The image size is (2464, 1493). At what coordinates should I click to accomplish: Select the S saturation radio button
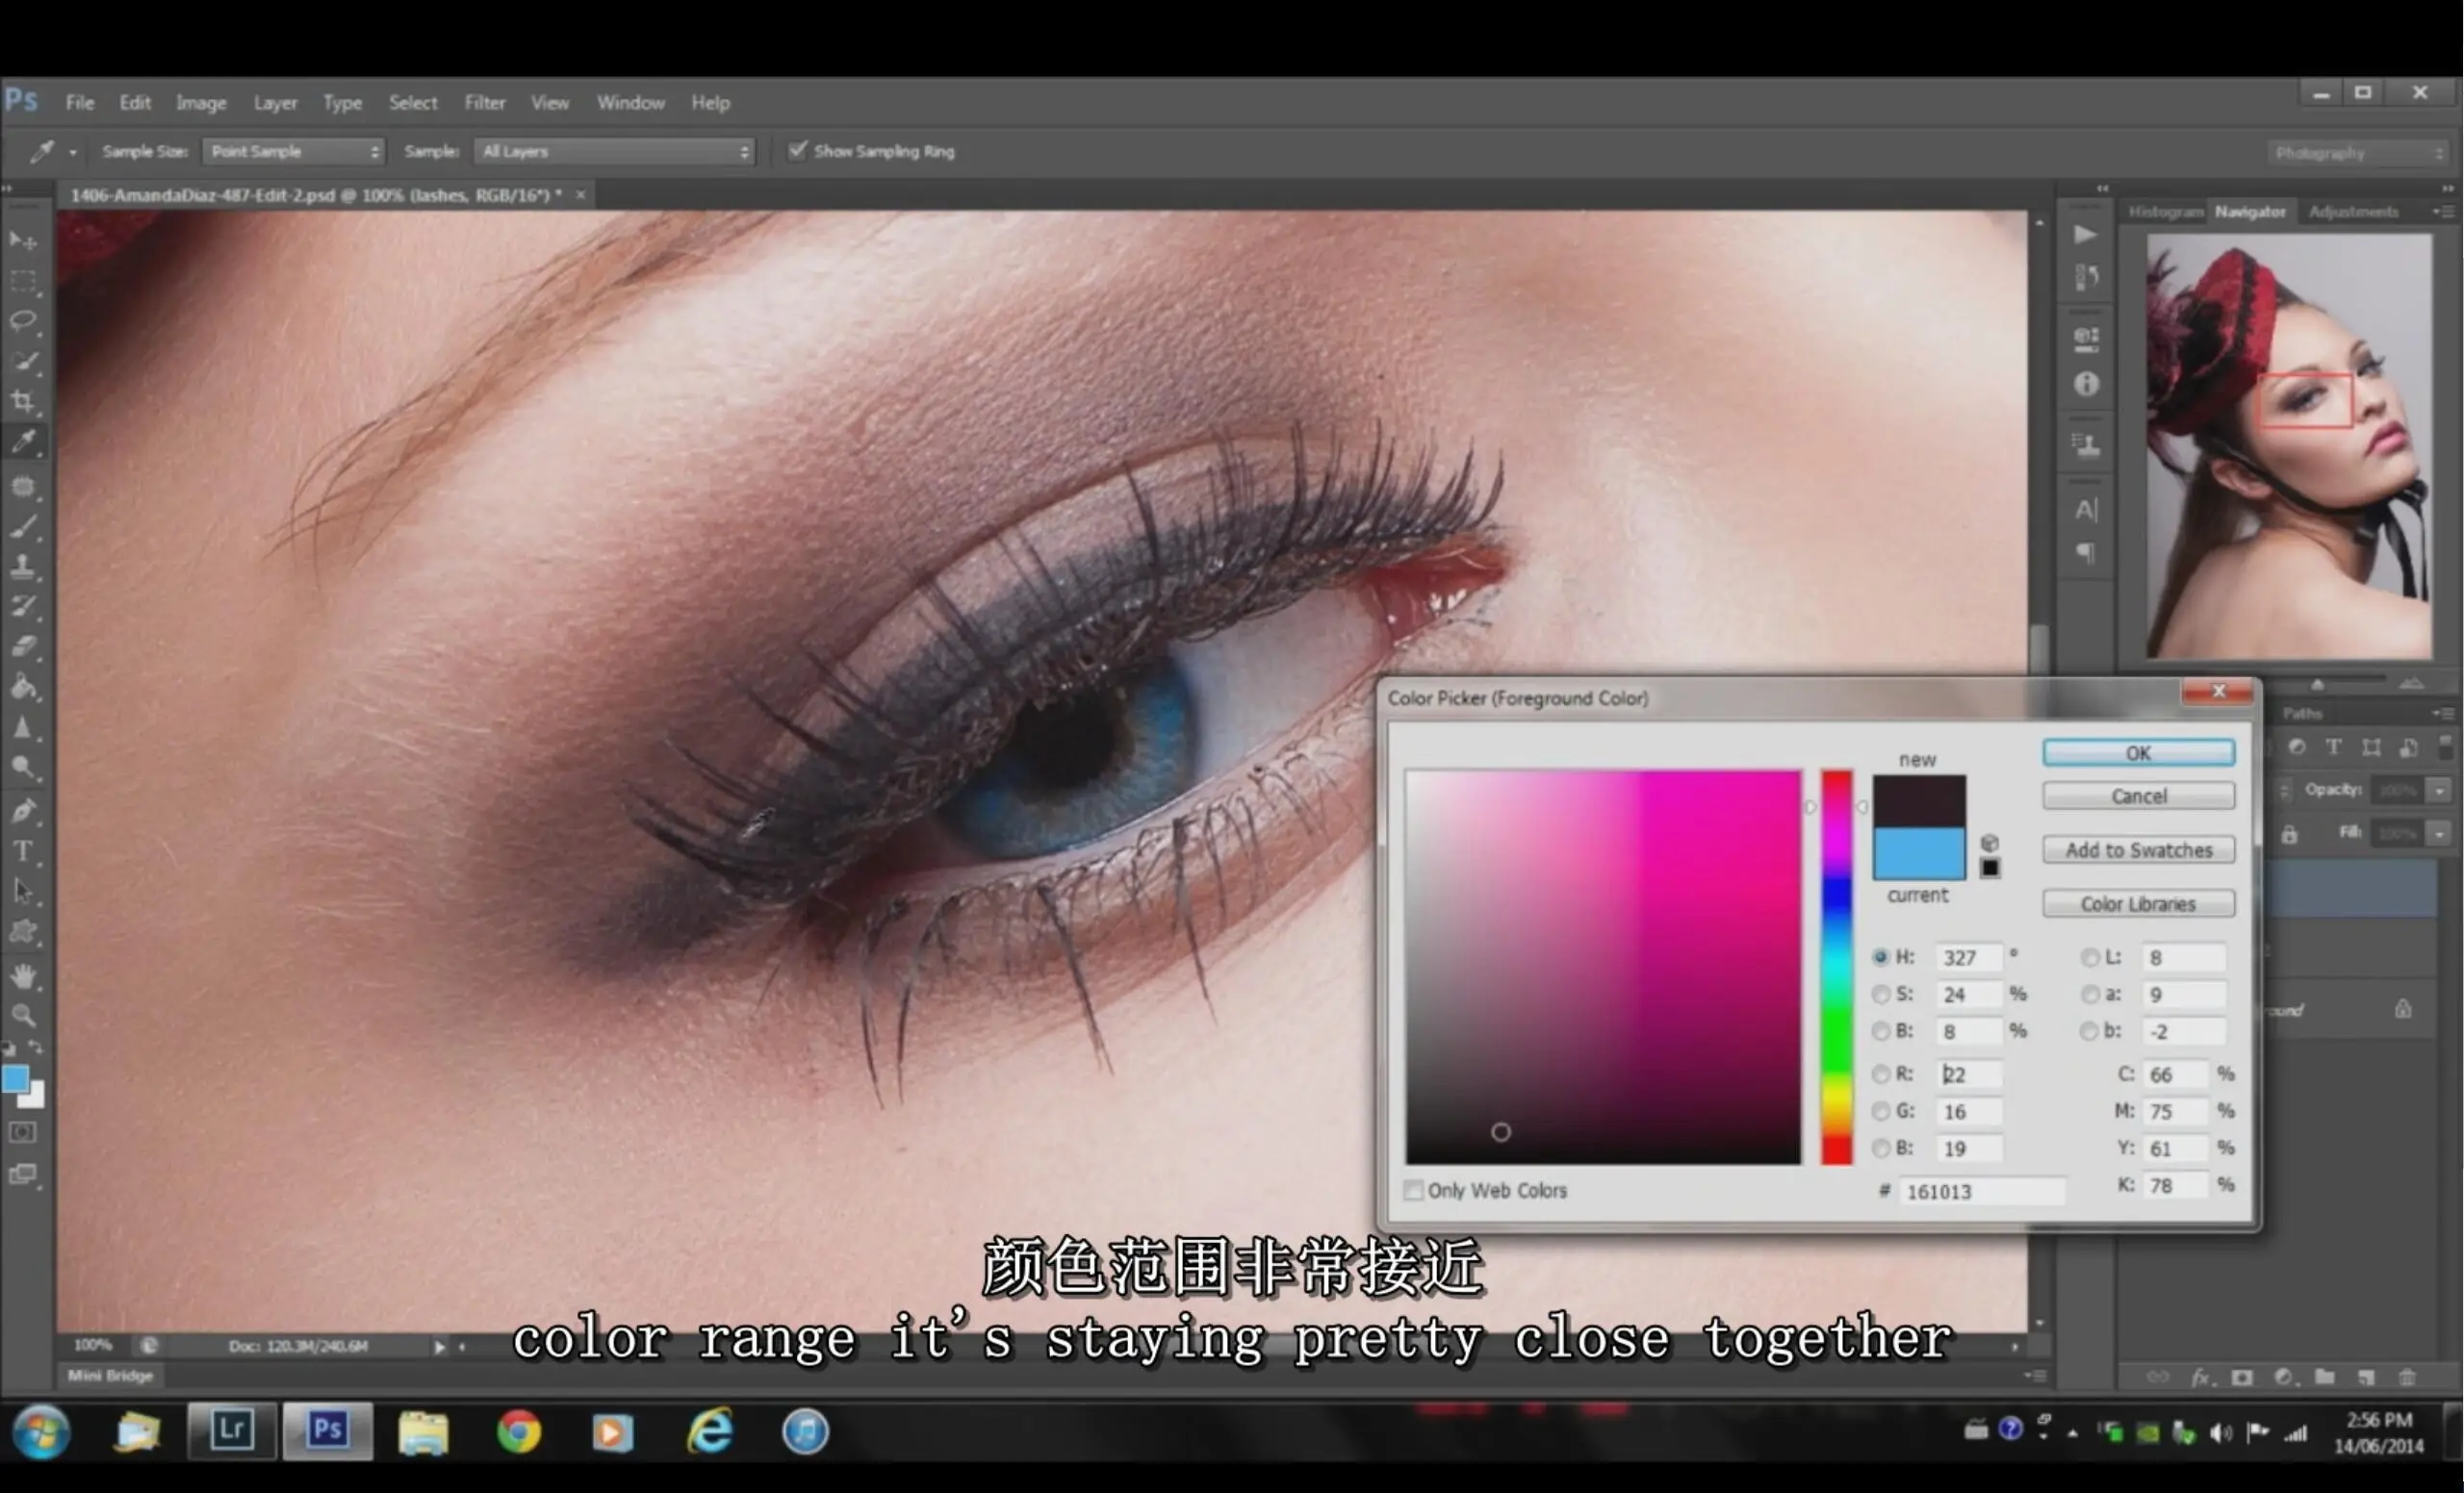[x=1880, y=995]
